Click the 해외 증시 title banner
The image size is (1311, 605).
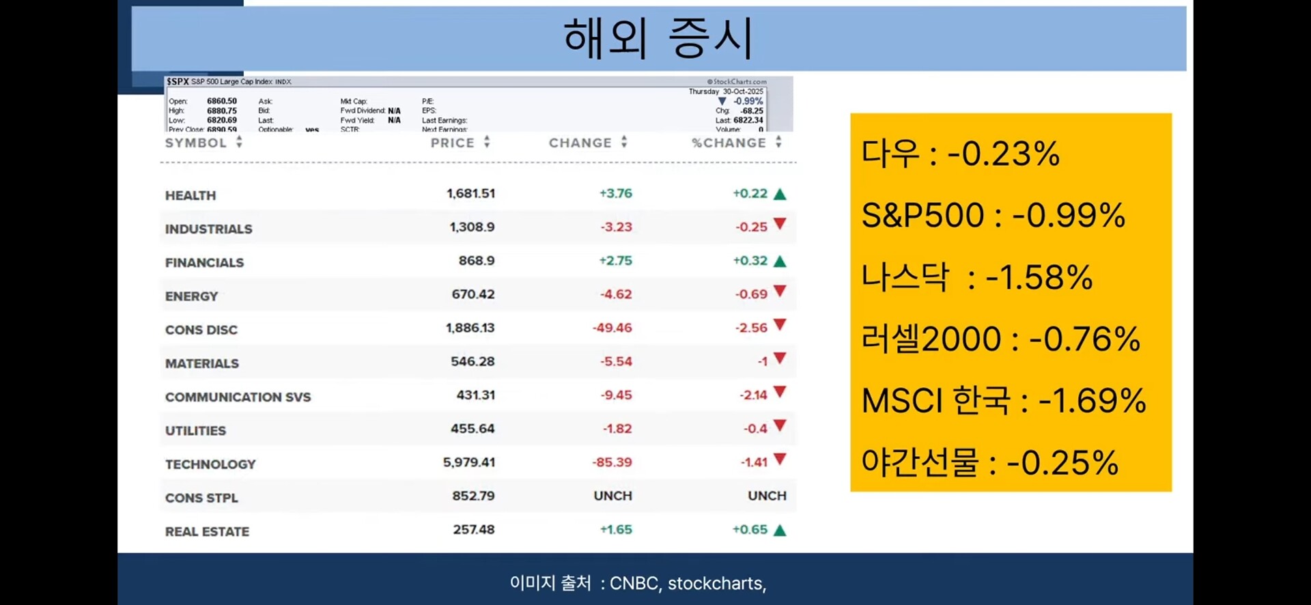[x=659, y=38]
